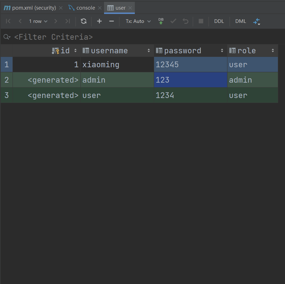
Task: Show the table DDL
Action: coord(219,21)
